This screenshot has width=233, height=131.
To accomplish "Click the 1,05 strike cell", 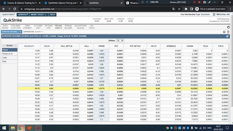I will 102,51.
